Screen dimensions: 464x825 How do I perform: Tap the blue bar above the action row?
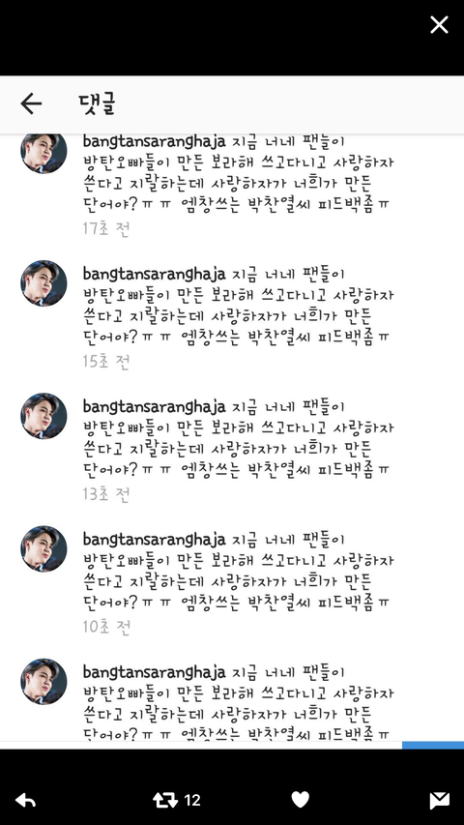433,745
